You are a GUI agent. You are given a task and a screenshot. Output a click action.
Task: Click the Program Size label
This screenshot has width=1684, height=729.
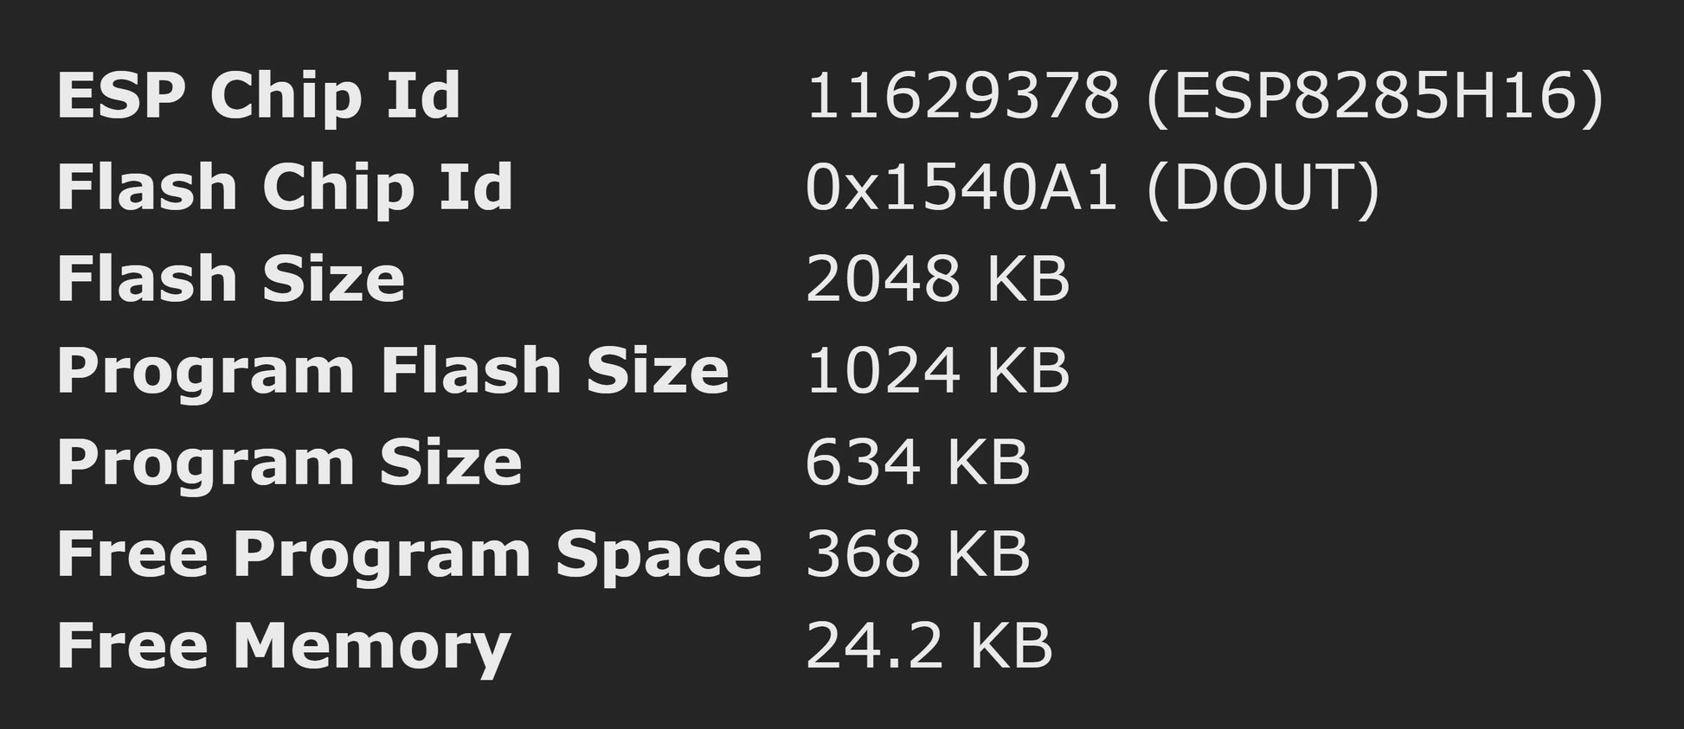click(x=289, y=462)
